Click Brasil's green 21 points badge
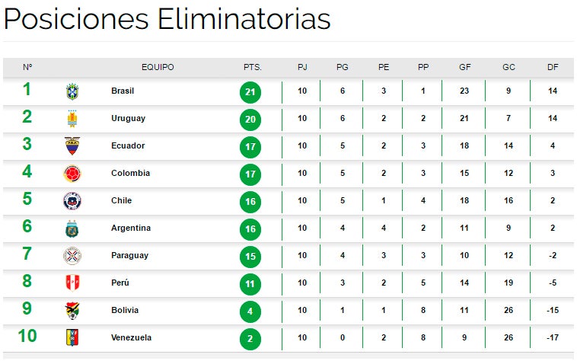Viewport: 577px width, 361px height. pos(250,92)
